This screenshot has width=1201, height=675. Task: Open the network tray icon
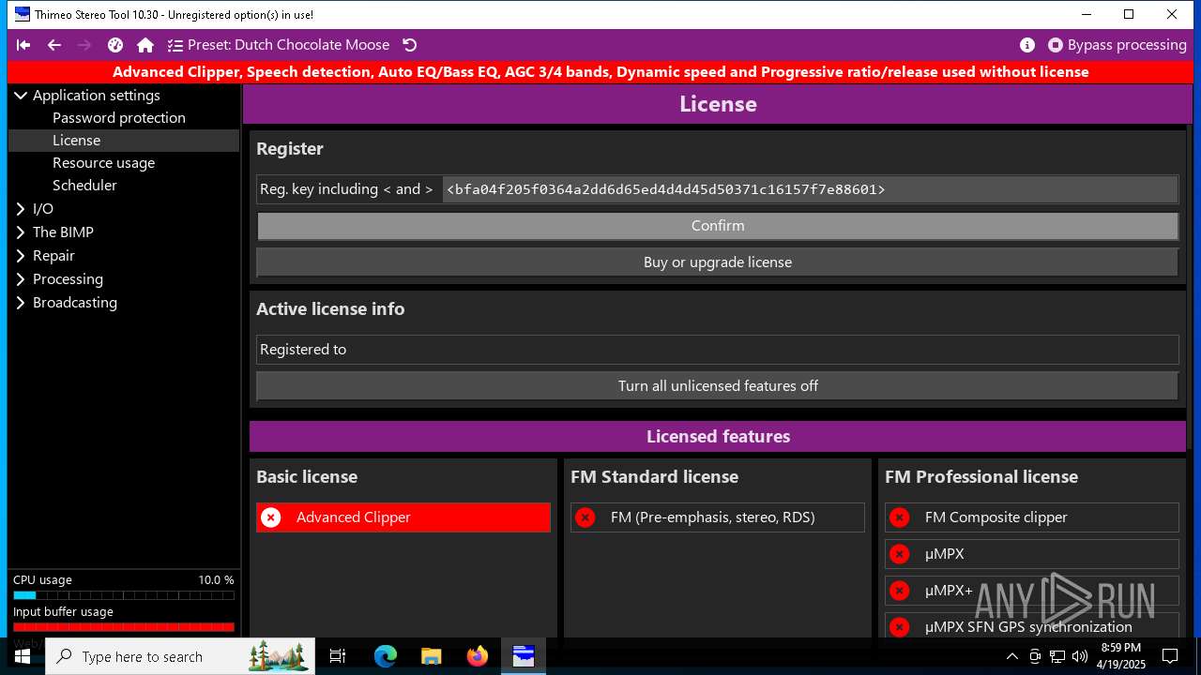pyautogui.click(x=1057, y=656)
